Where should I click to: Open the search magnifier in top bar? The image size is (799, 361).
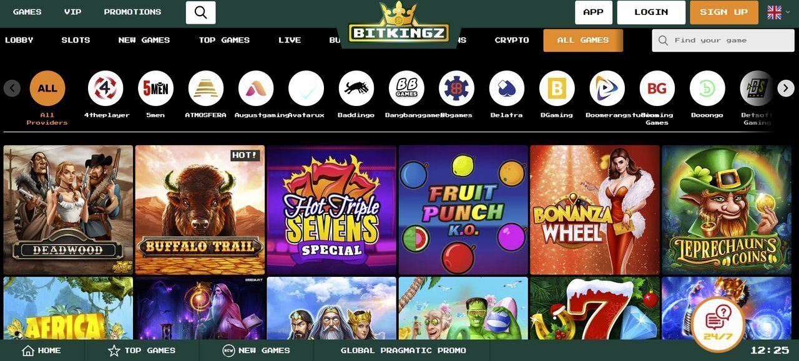click(x=200, y=12)
